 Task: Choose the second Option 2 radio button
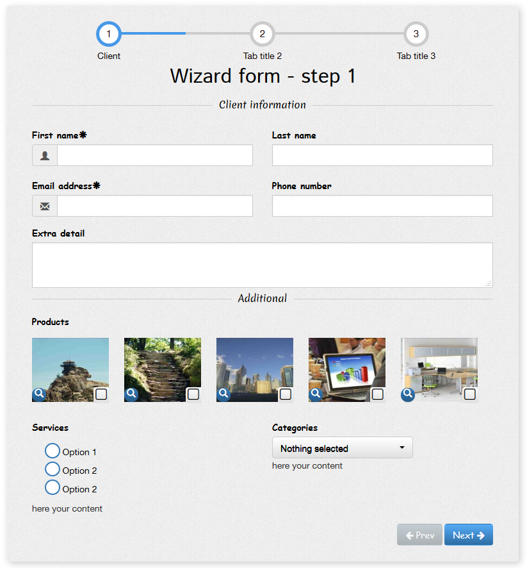tap(53, 487)
